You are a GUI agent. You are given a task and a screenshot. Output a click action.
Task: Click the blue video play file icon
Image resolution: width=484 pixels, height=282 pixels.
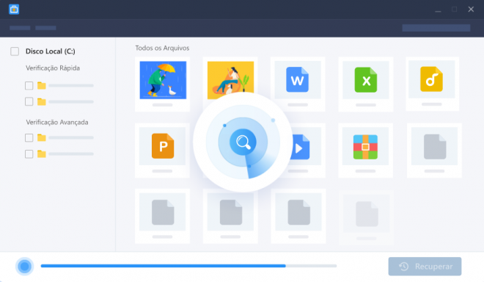coord(300,147)
